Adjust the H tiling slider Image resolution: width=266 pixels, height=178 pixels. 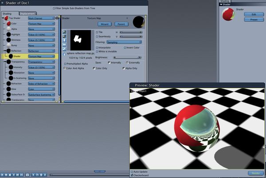pos(131,32)
